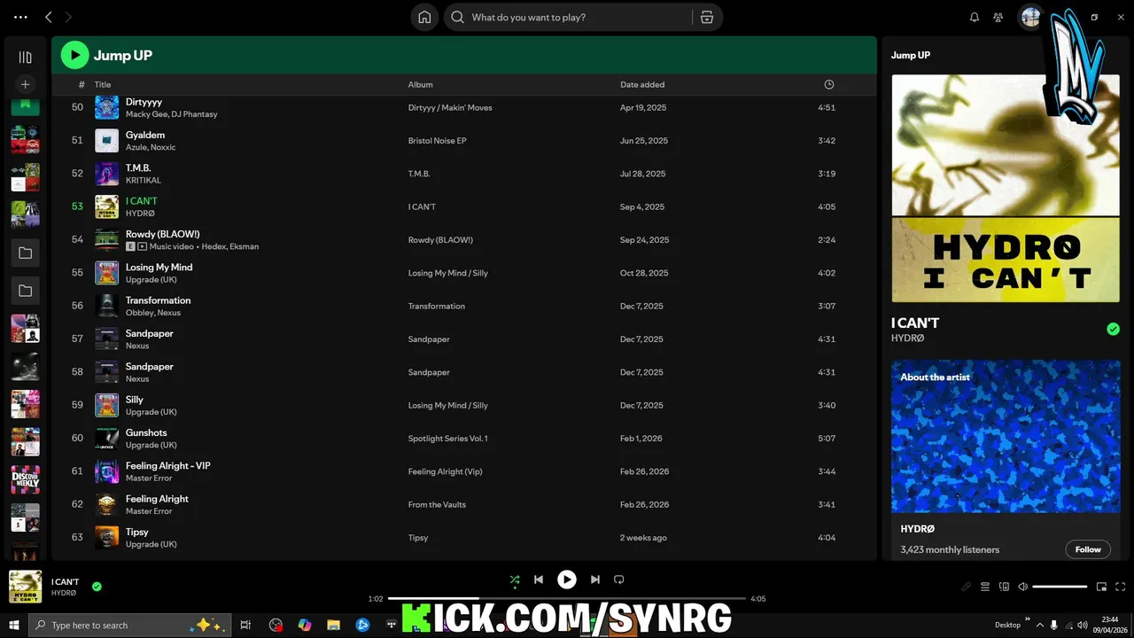This screenshot has width=1134, height=638.
Task: Sort by the duration clock icon header
Action: point(829,85)
